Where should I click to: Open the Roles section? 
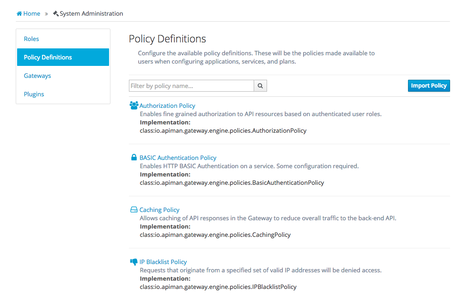pos(31,39)
